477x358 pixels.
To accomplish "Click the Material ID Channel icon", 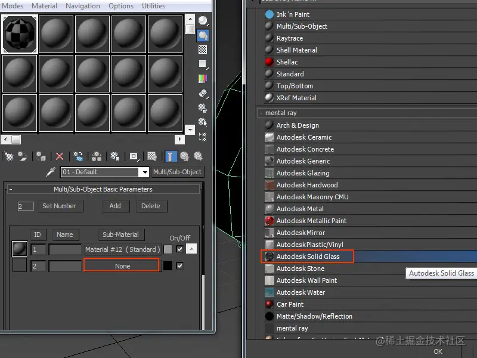I will pyautogui.click(x=134, y=156).
